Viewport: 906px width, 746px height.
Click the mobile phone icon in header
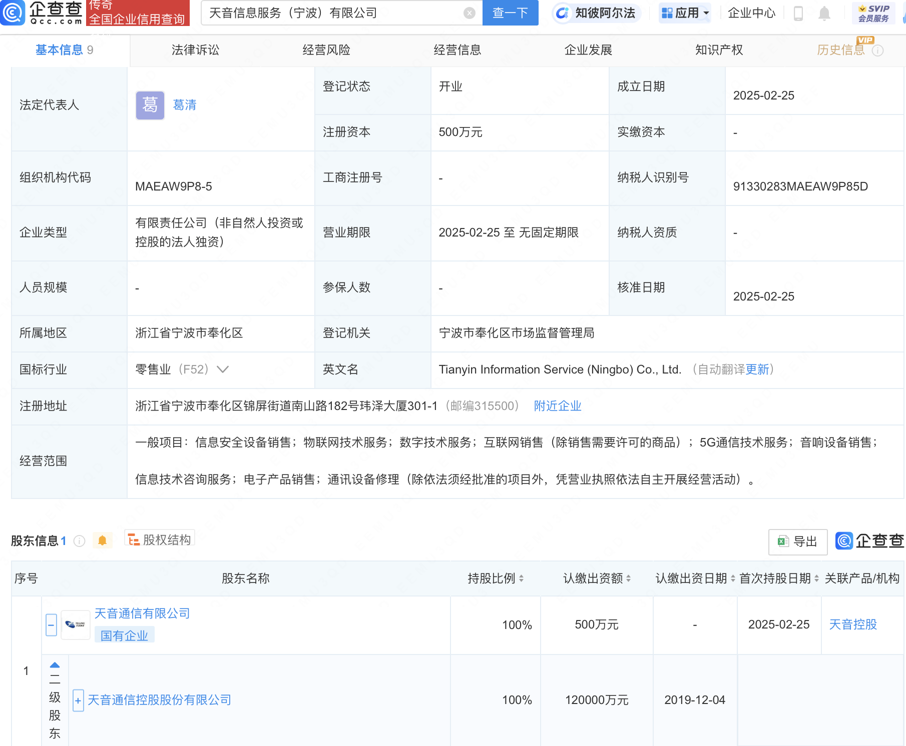[x=798, y=13]
